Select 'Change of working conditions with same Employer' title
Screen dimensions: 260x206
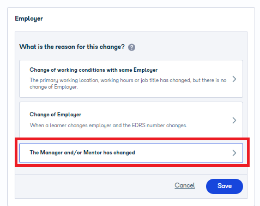point(94,70)
